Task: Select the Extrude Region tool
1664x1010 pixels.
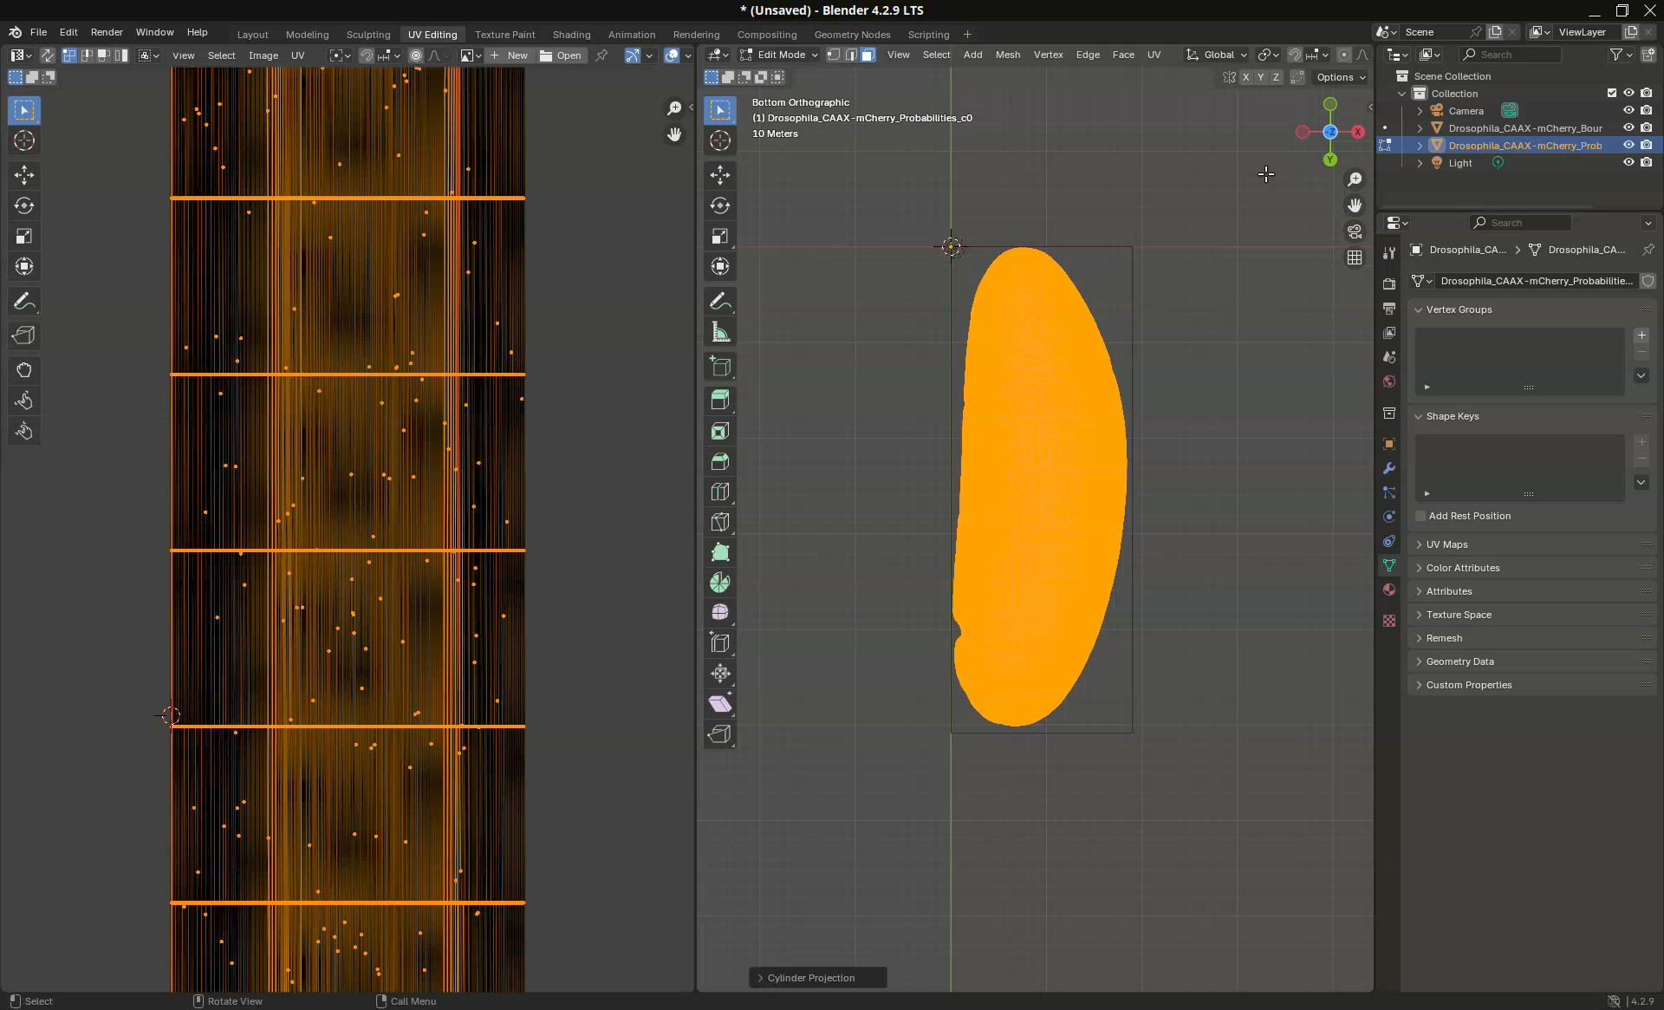Action: click(719, 400)
